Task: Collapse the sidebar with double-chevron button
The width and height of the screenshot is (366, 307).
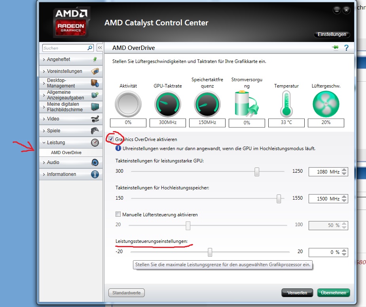Action: [x=100, y=48]
